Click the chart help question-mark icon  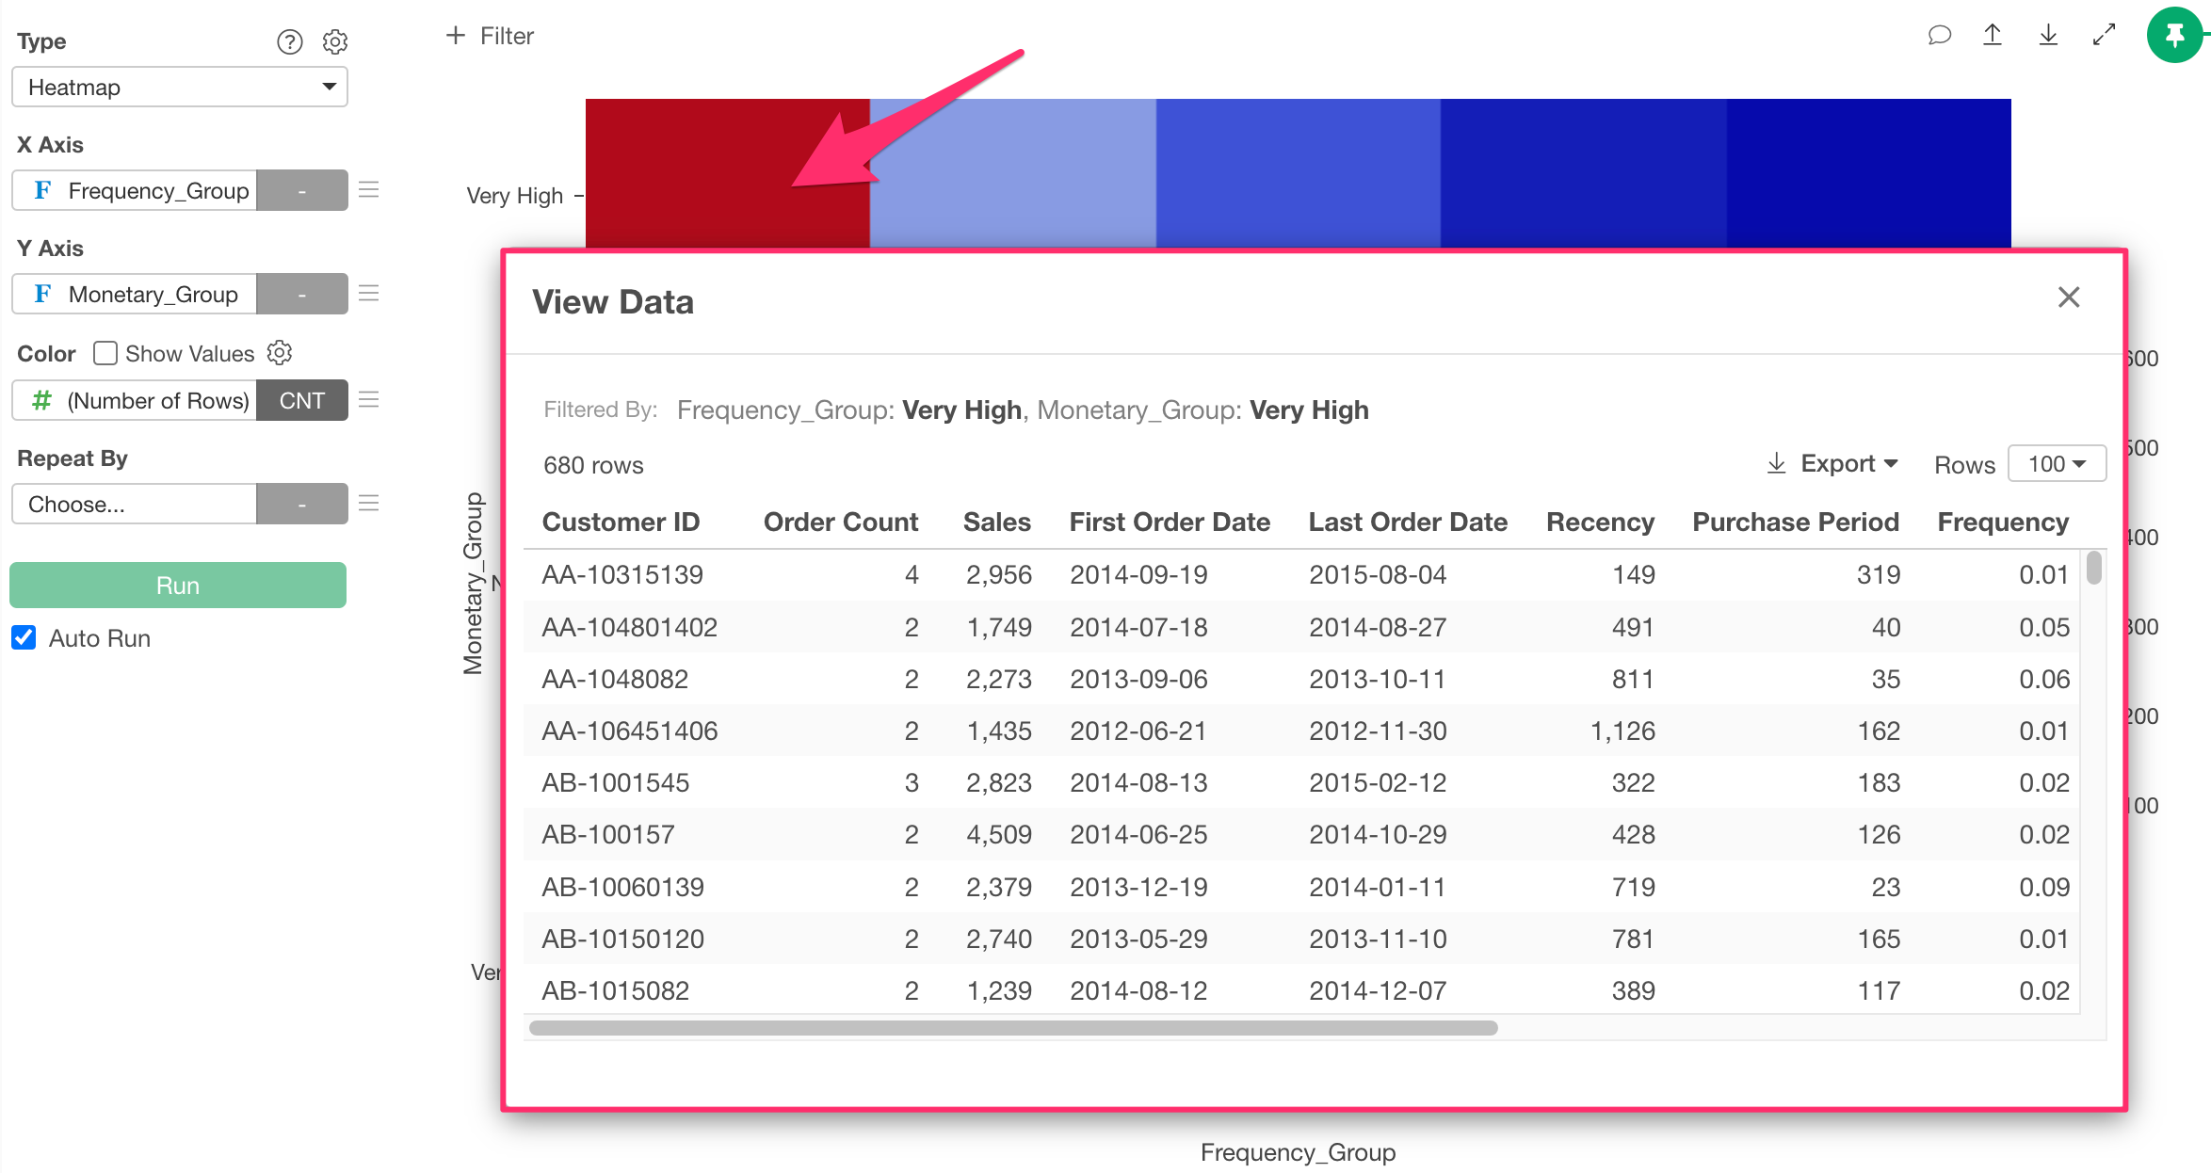(289, 41)
